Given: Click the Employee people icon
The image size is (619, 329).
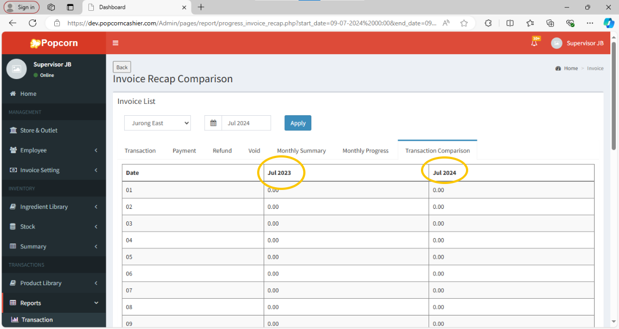Looking at the screenshot, I should pyautogui.click(x=13, y=150).
